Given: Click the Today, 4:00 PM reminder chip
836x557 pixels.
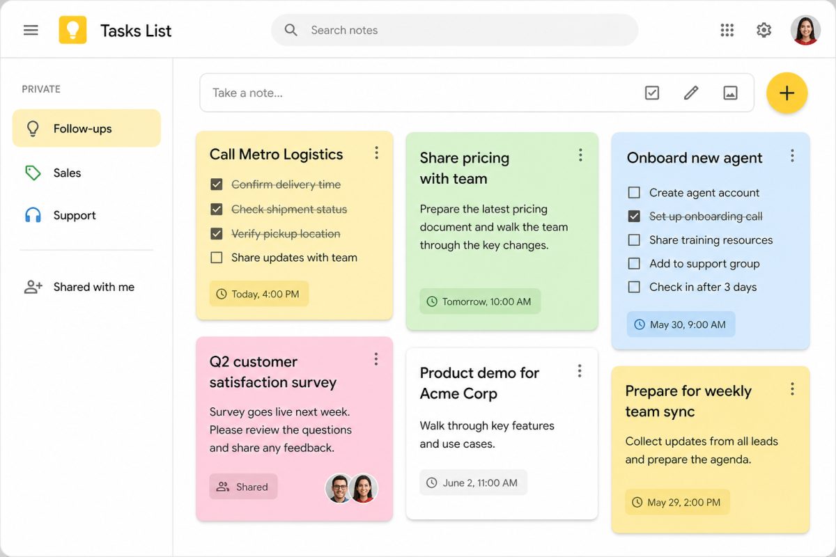Looking at the screenshot, I should click(x=259, y=294).
